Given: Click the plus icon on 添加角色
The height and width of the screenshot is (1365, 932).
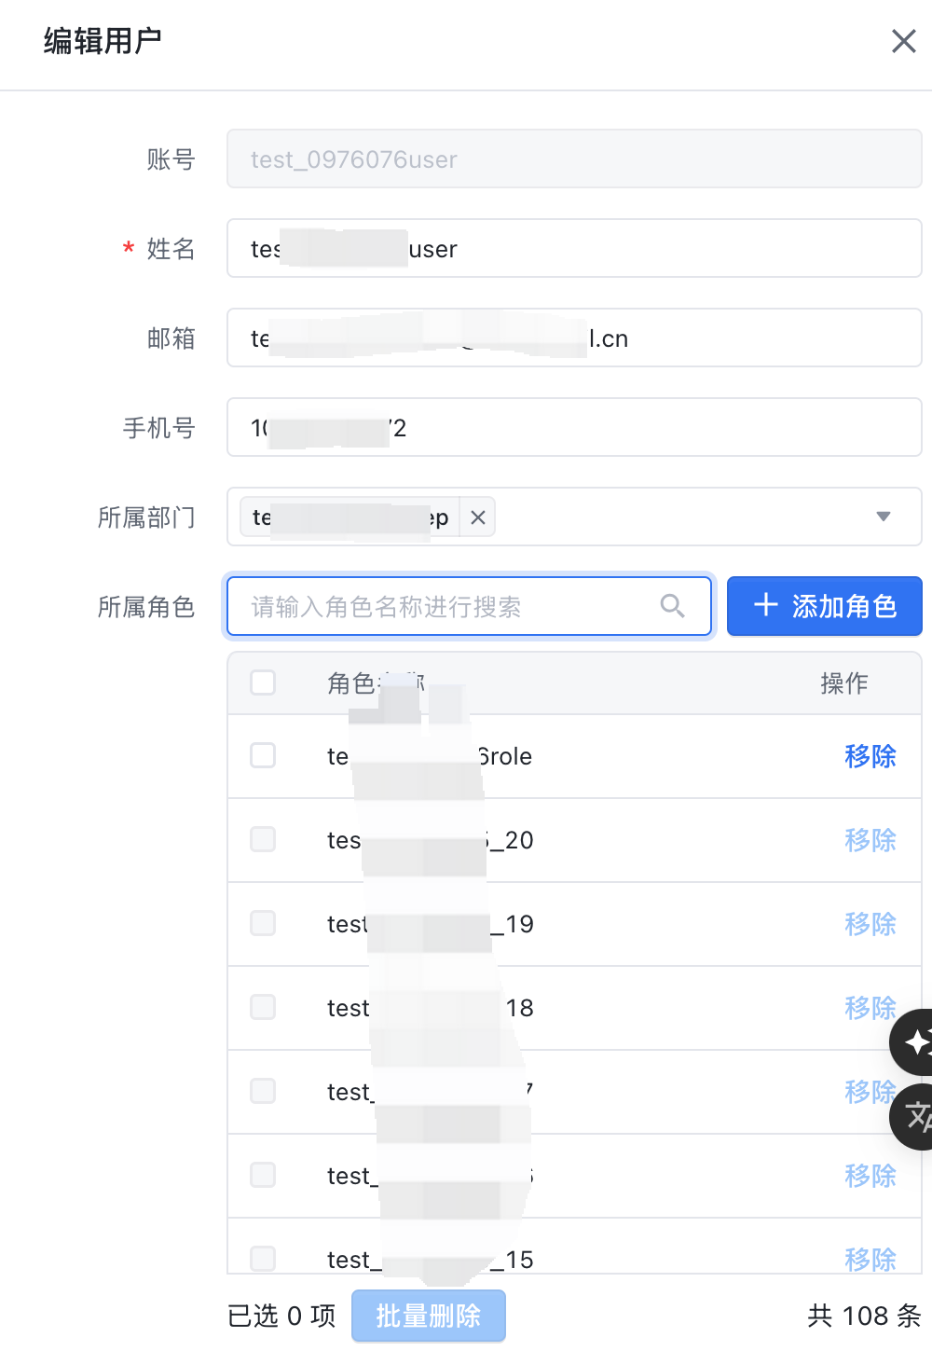Looking at the screenshot, I should pos(766,606).
